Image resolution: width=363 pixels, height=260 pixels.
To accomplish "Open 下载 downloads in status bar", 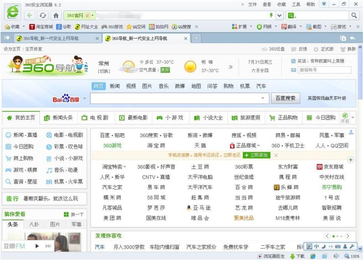I will 298,256.
